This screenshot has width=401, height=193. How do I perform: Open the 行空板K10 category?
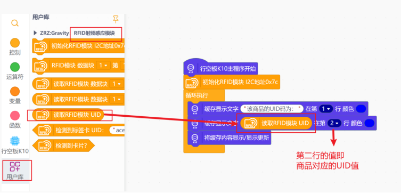click(x=15, y=145)
